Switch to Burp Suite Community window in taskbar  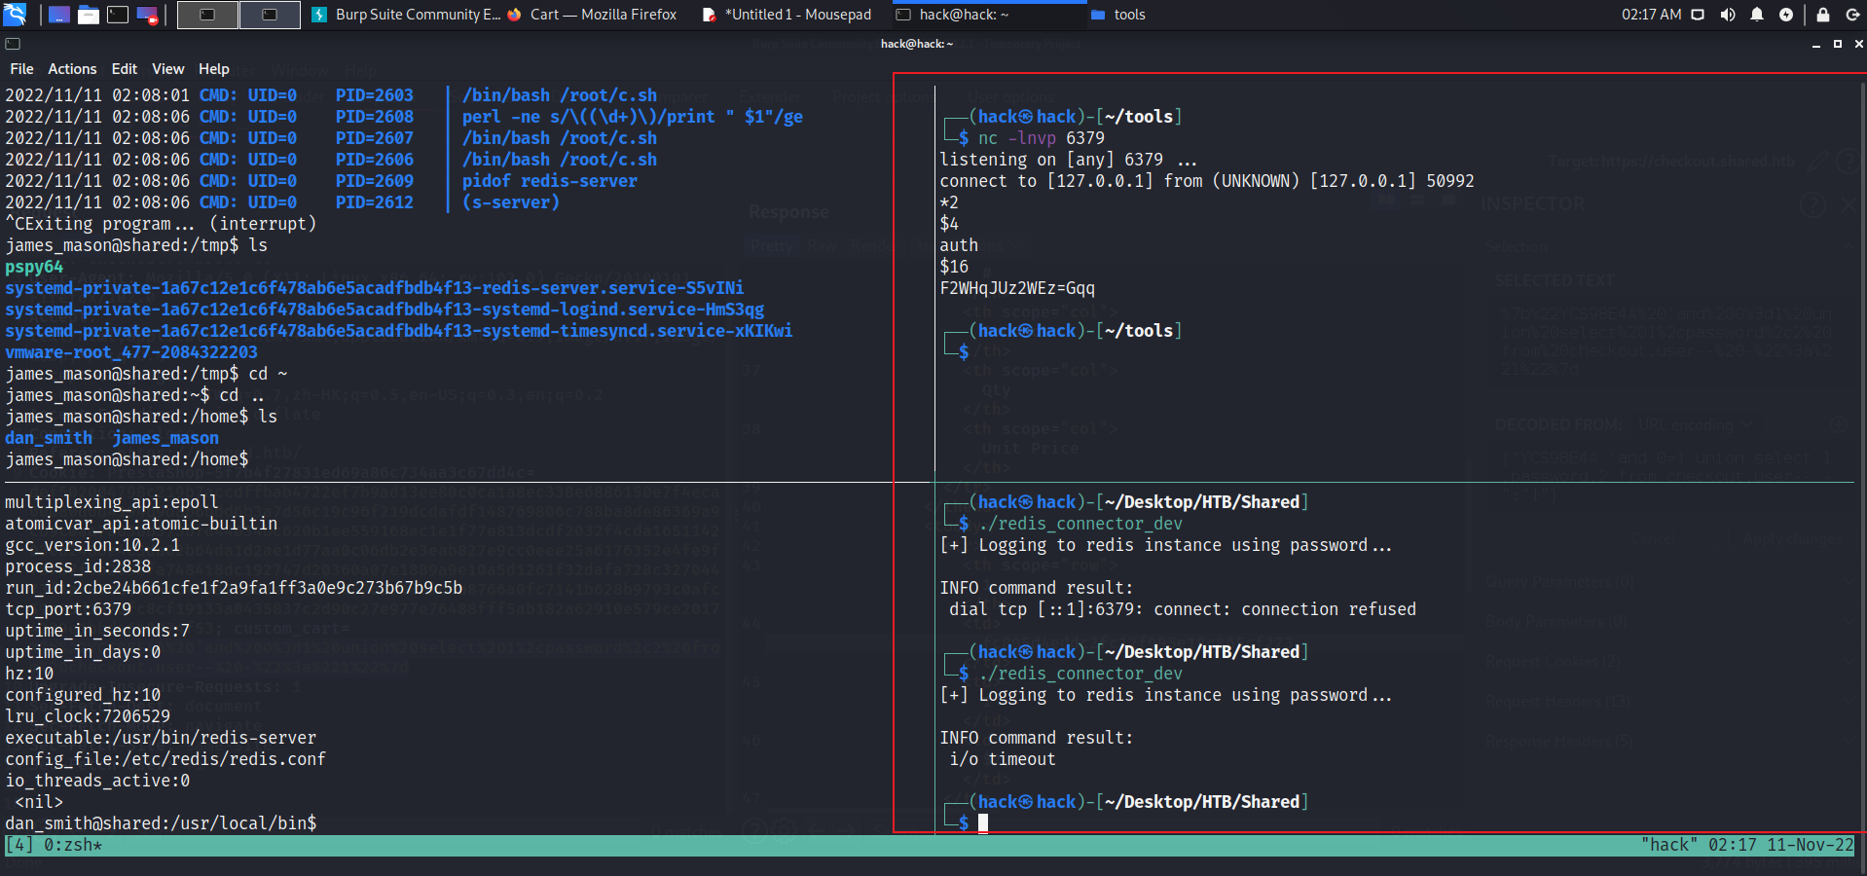tap(406, 15)
